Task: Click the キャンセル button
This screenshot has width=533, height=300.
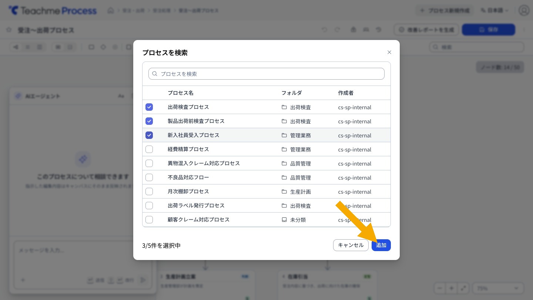Action: (x=351, y=245)
